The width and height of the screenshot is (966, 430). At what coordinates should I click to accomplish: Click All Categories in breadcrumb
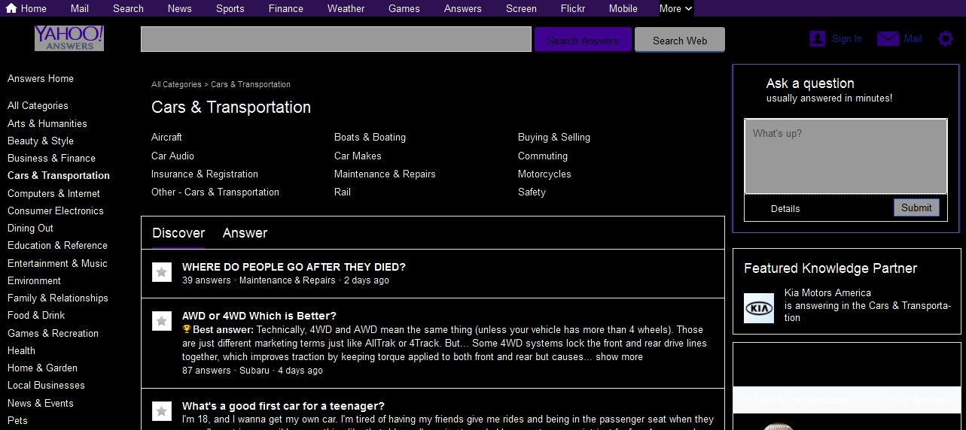pyautogui.click(x=176, y=84)
